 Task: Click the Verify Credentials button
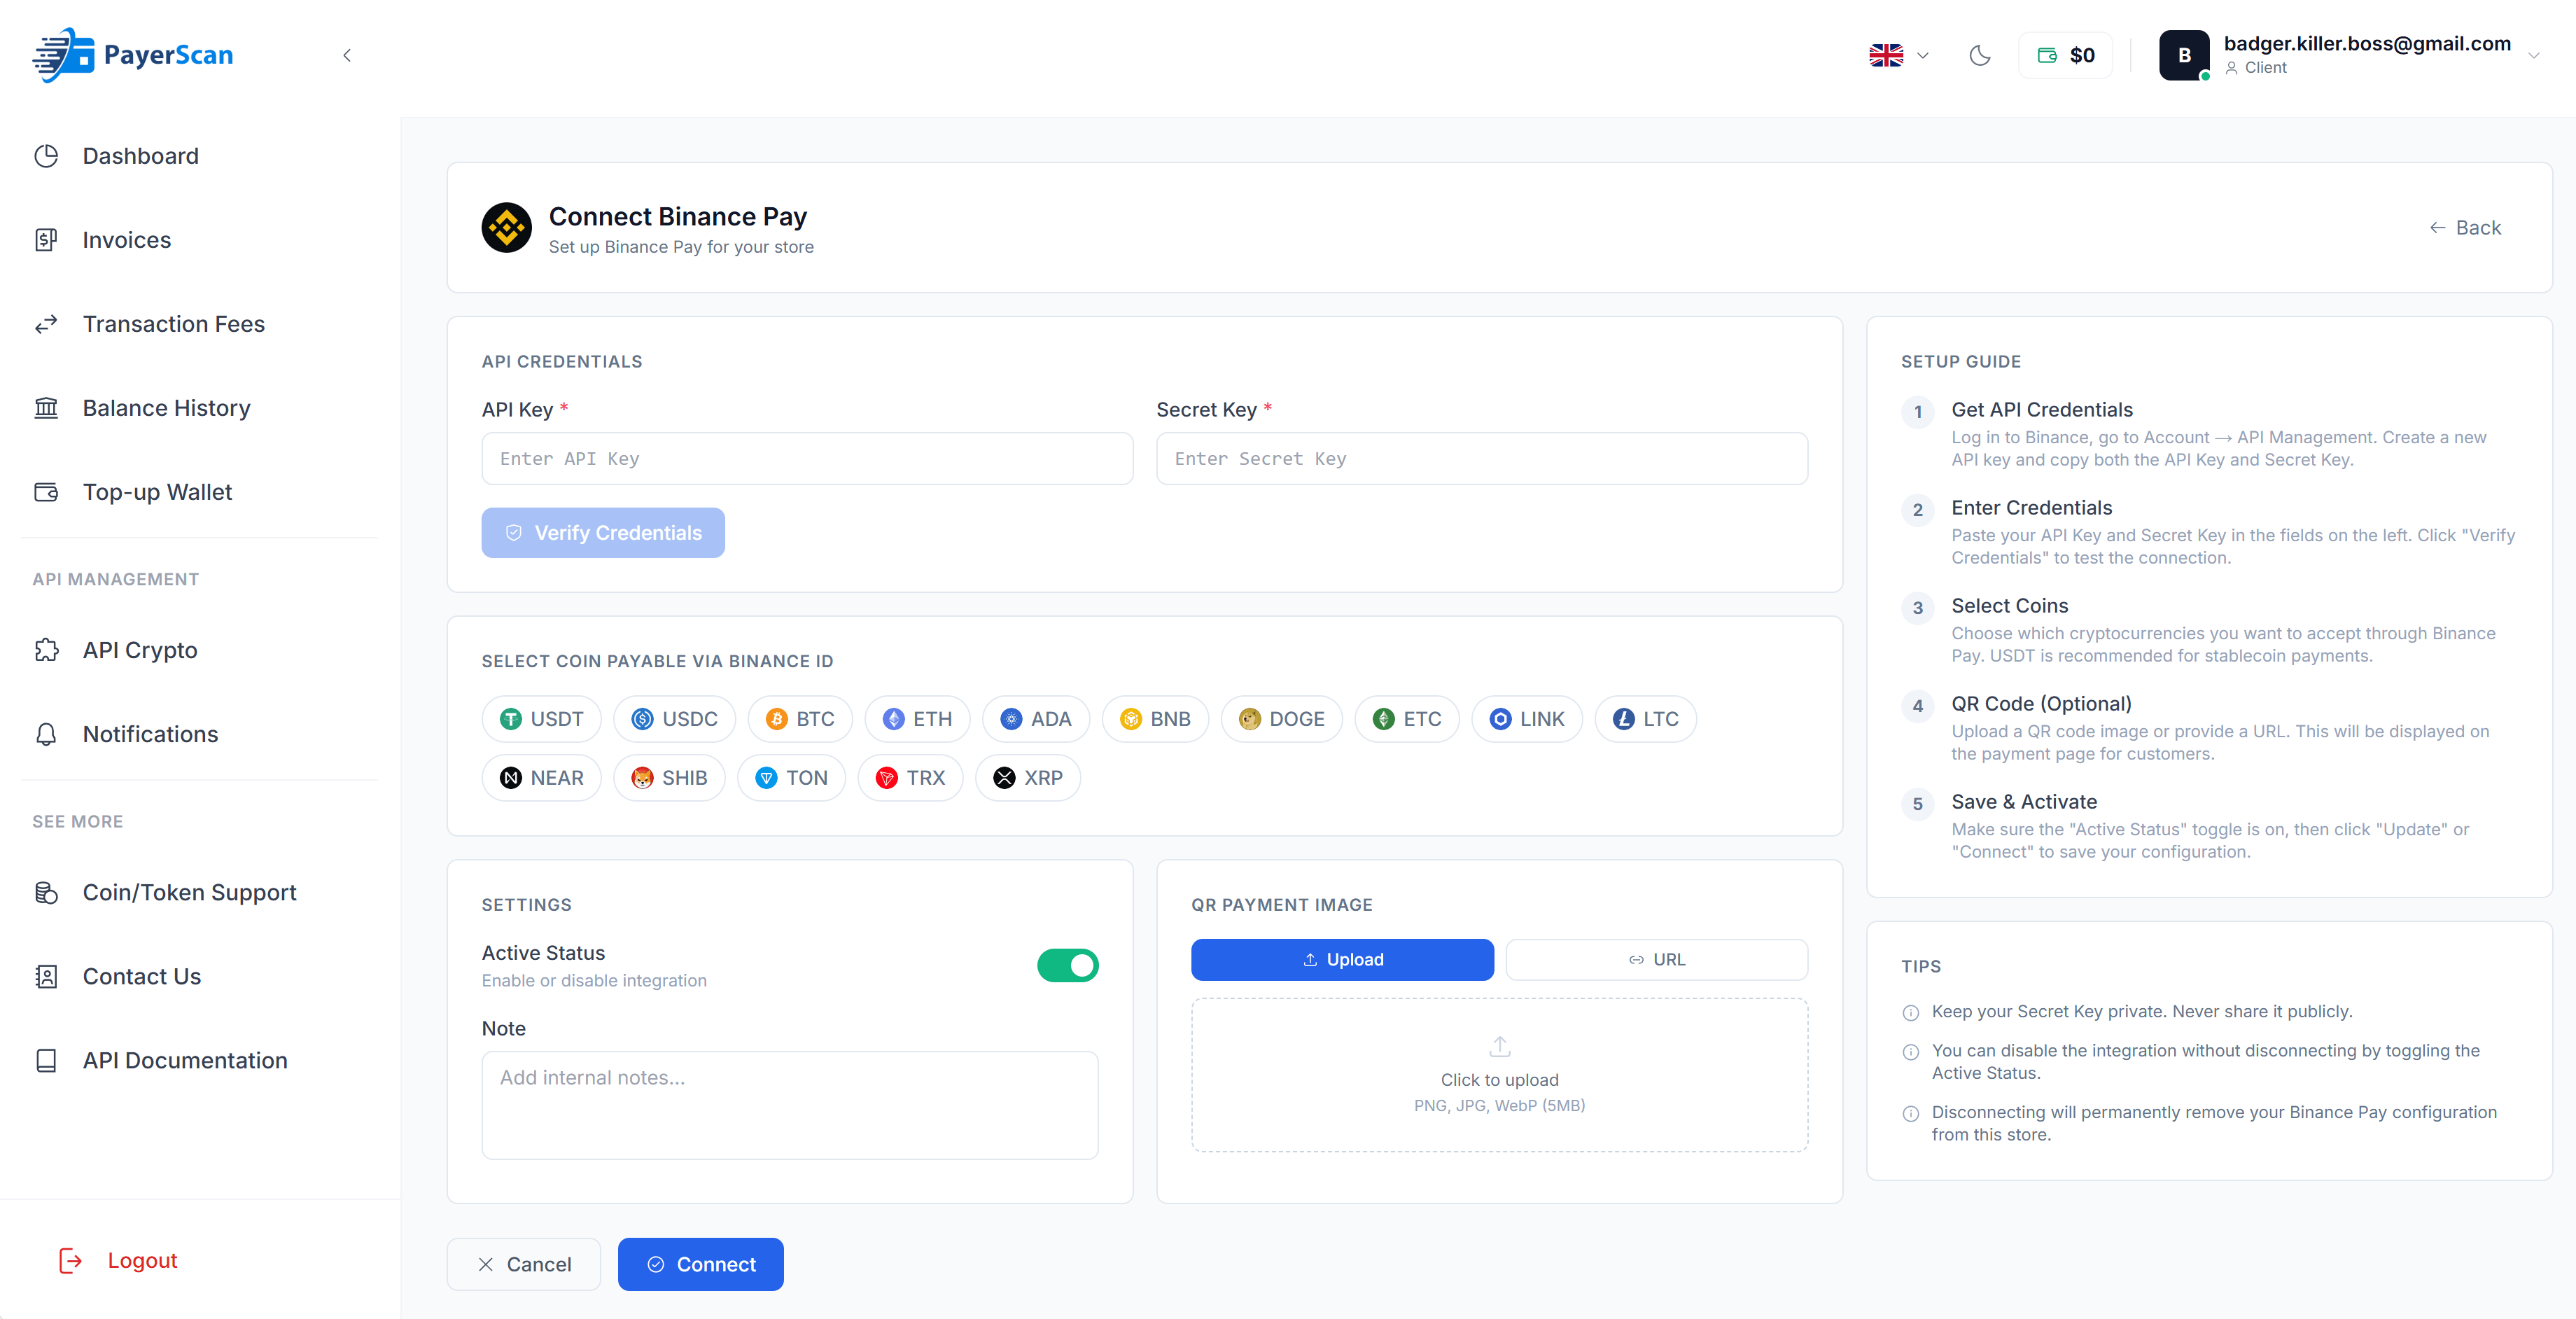(602, 532)
